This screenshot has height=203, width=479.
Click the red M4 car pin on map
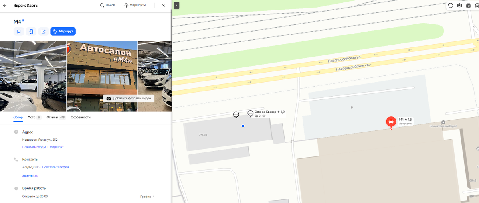(391, 122)
